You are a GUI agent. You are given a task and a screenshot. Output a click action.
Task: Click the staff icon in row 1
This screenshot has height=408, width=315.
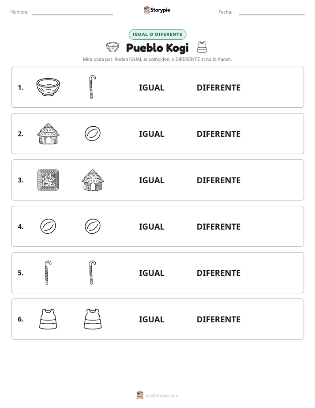pos(93,87)
